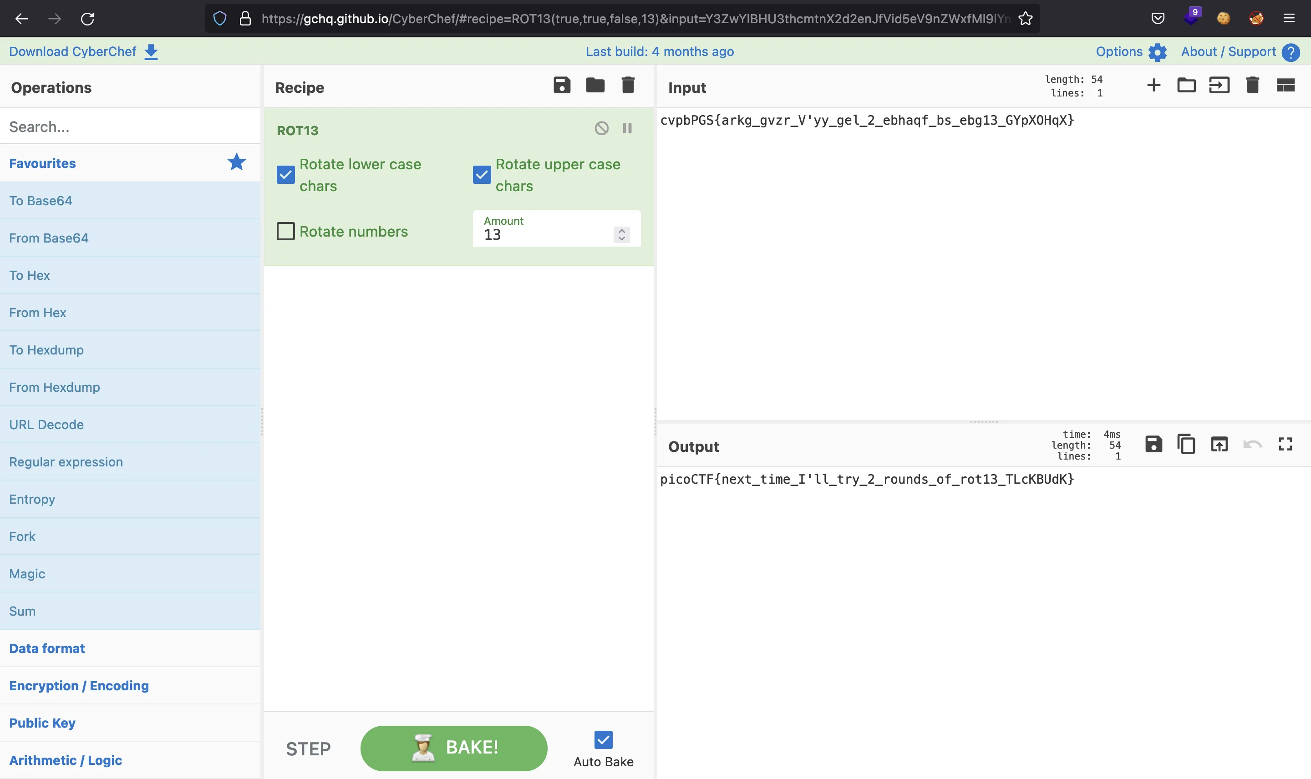Select the From Hexdump operation
The image size is (1311, 779).
click(x=130, y=387)
